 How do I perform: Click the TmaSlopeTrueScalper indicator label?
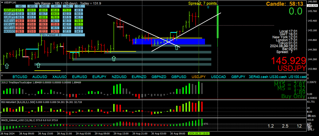pos(41,83)
